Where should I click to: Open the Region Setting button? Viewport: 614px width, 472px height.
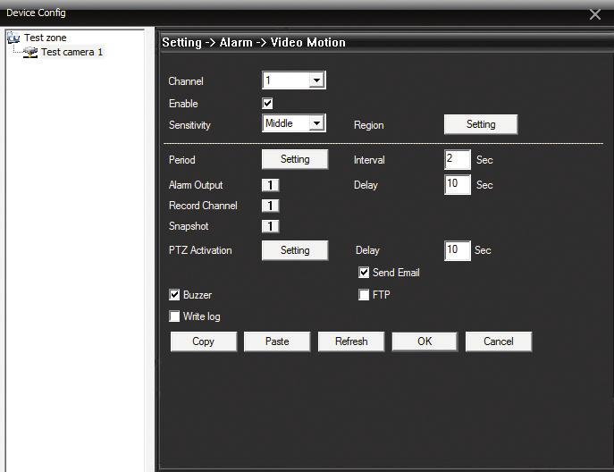pyautogui.click(x=481, y=124)
